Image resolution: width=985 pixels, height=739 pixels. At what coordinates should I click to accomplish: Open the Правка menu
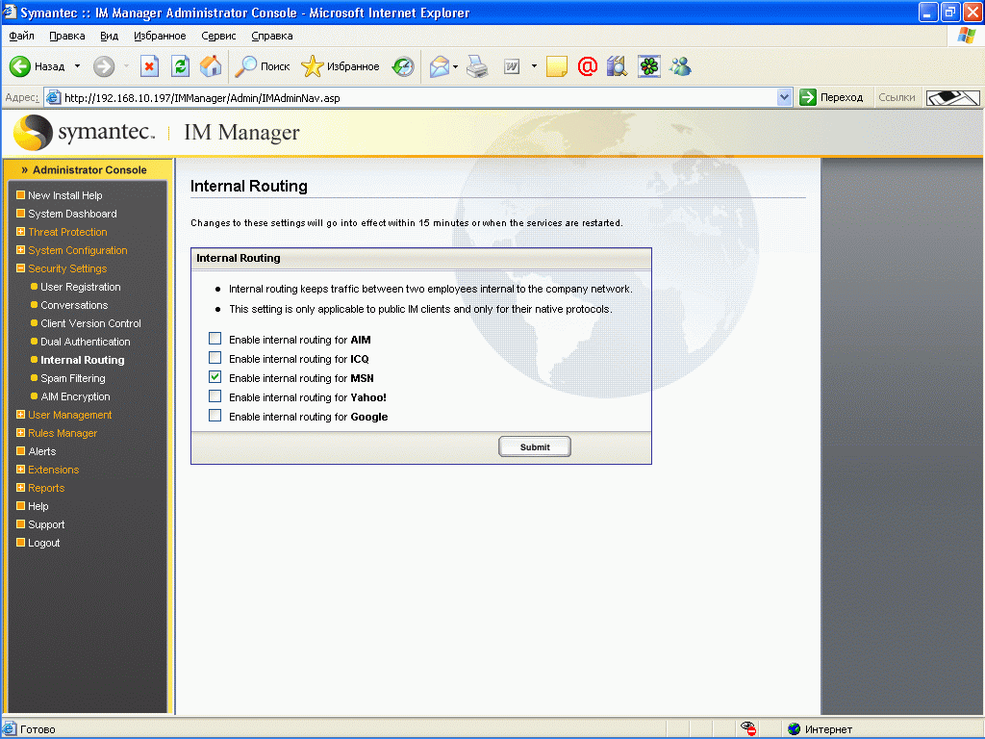(x=67, y=36)
